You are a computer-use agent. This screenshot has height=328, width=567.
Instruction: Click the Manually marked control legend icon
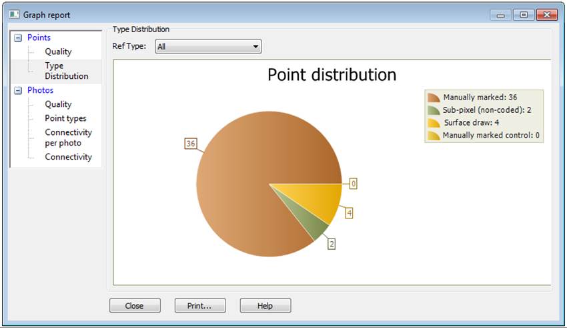pyautogui.click(x=434, y=136)
